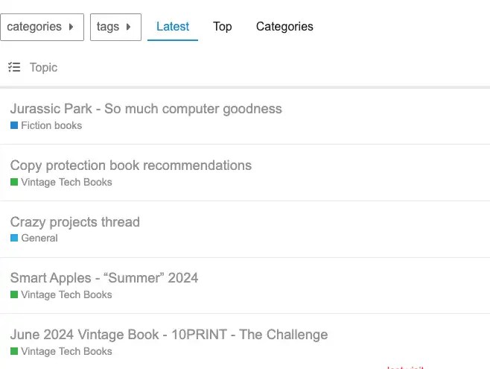Open the Categories tab
This screenshot has height=369, width=490.
tap(284, 27)
